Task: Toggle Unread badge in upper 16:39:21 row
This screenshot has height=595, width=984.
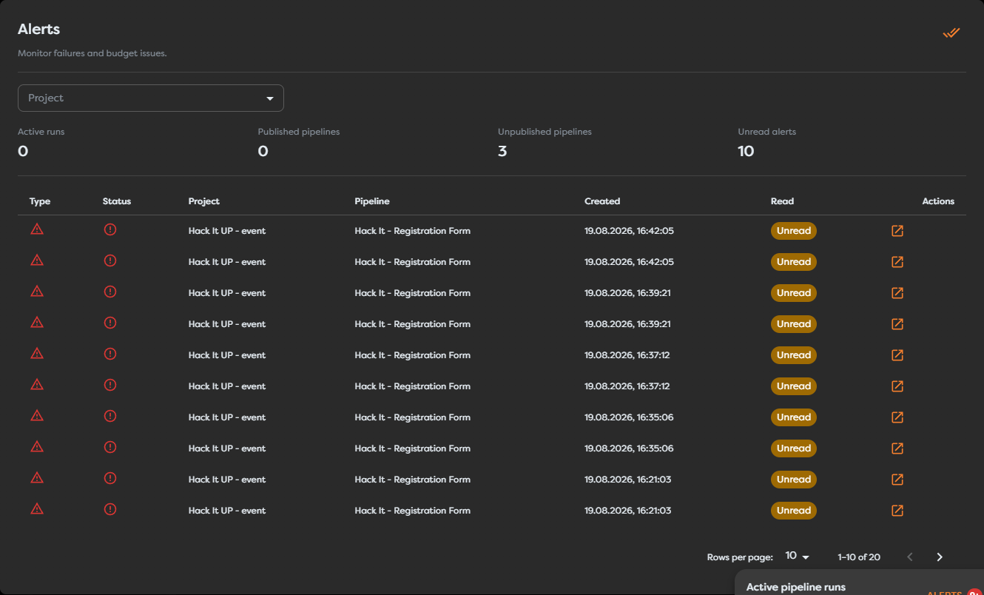Action: (x=794, y=293)
